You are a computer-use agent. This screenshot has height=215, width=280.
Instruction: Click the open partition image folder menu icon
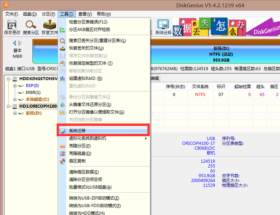(x=63, y=112)
